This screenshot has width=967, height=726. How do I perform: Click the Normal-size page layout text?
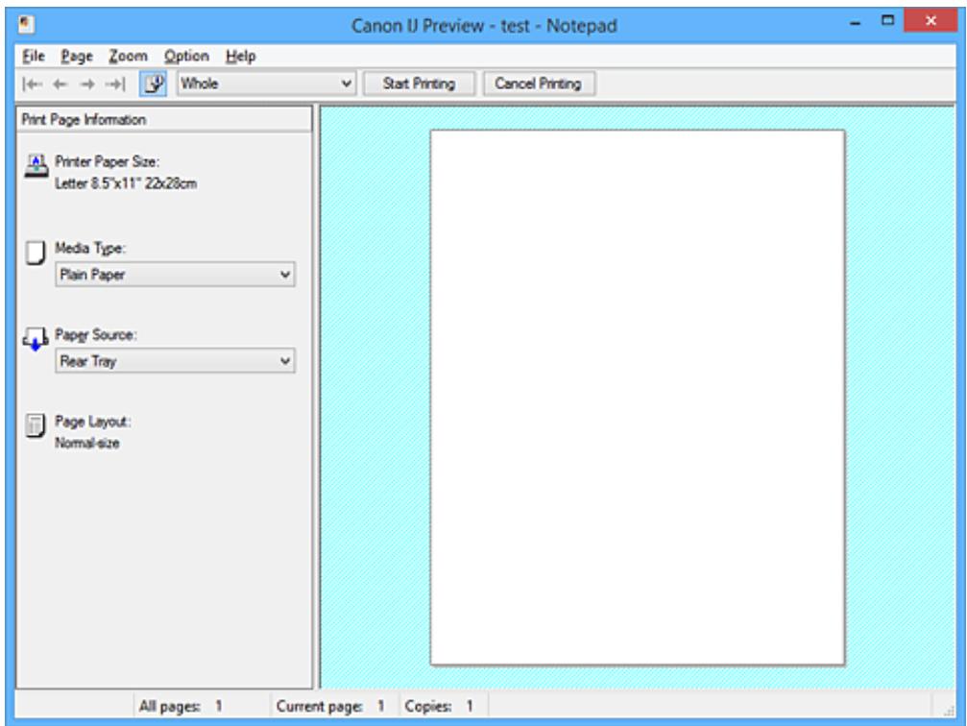[87, 443]
